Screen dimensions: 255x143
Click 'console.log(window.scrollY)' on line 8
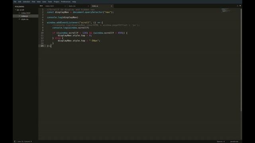point(71,28)
